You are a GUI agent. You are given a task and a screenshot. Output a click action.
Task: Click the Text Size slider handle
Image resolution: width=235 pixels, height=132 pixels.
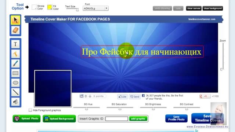tap(77, 10)
